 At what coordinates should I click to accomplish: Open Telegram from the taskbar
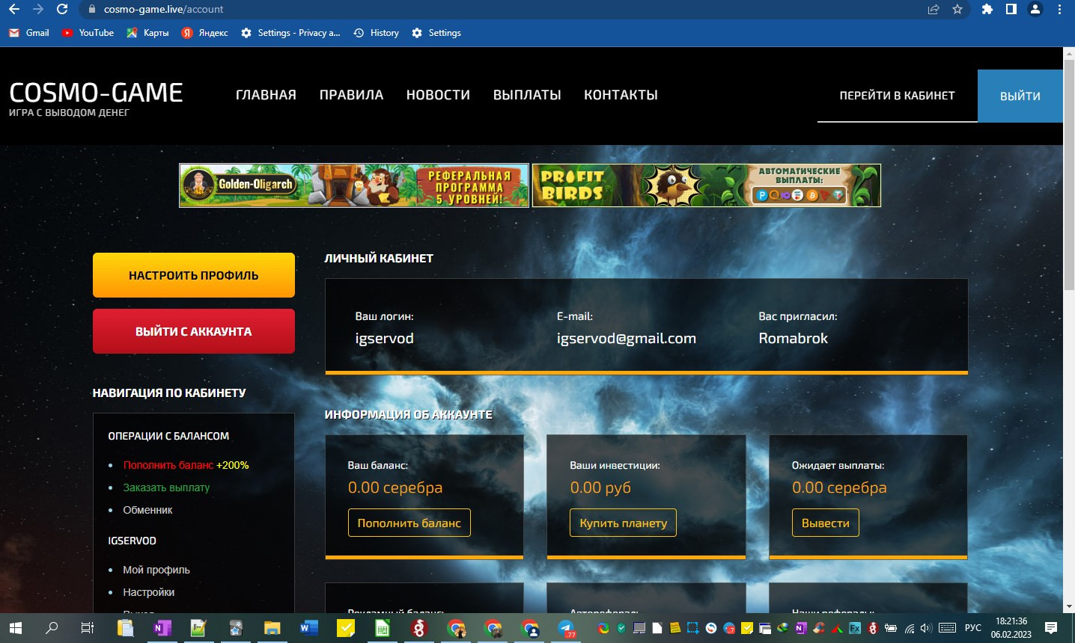coord(567,628)
